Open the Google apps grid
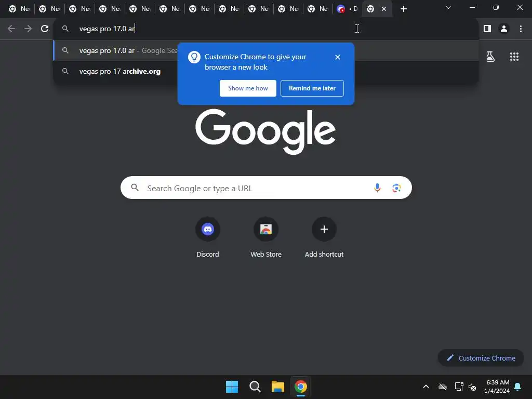The height and width of the screenshot is (399, 532). 514,57
